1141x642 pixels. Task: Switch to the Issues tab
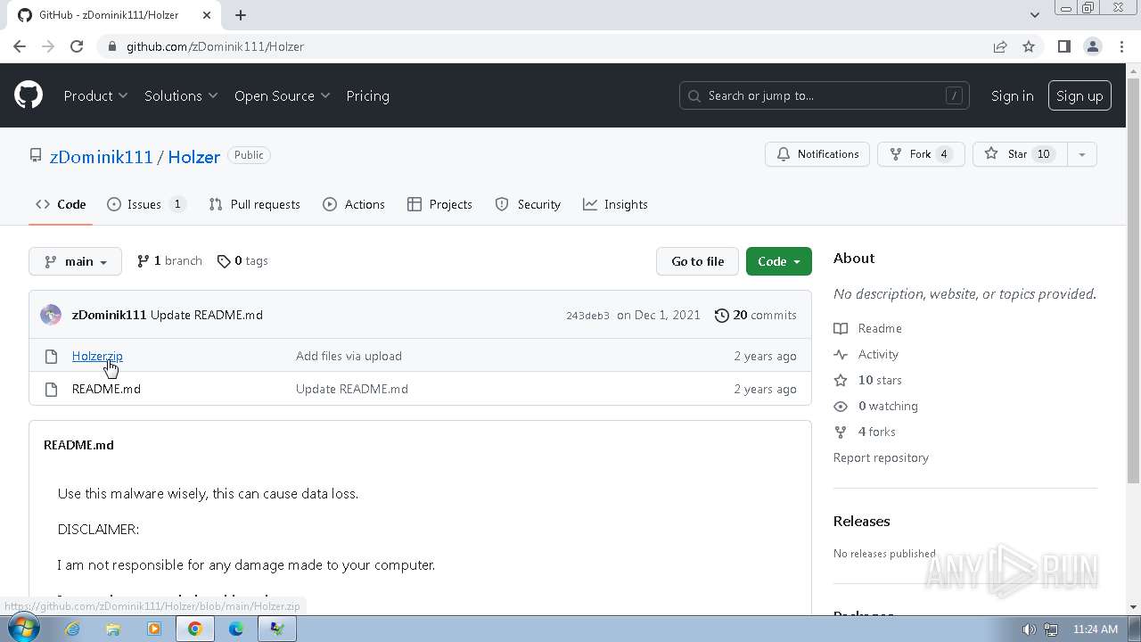(146, 204)
